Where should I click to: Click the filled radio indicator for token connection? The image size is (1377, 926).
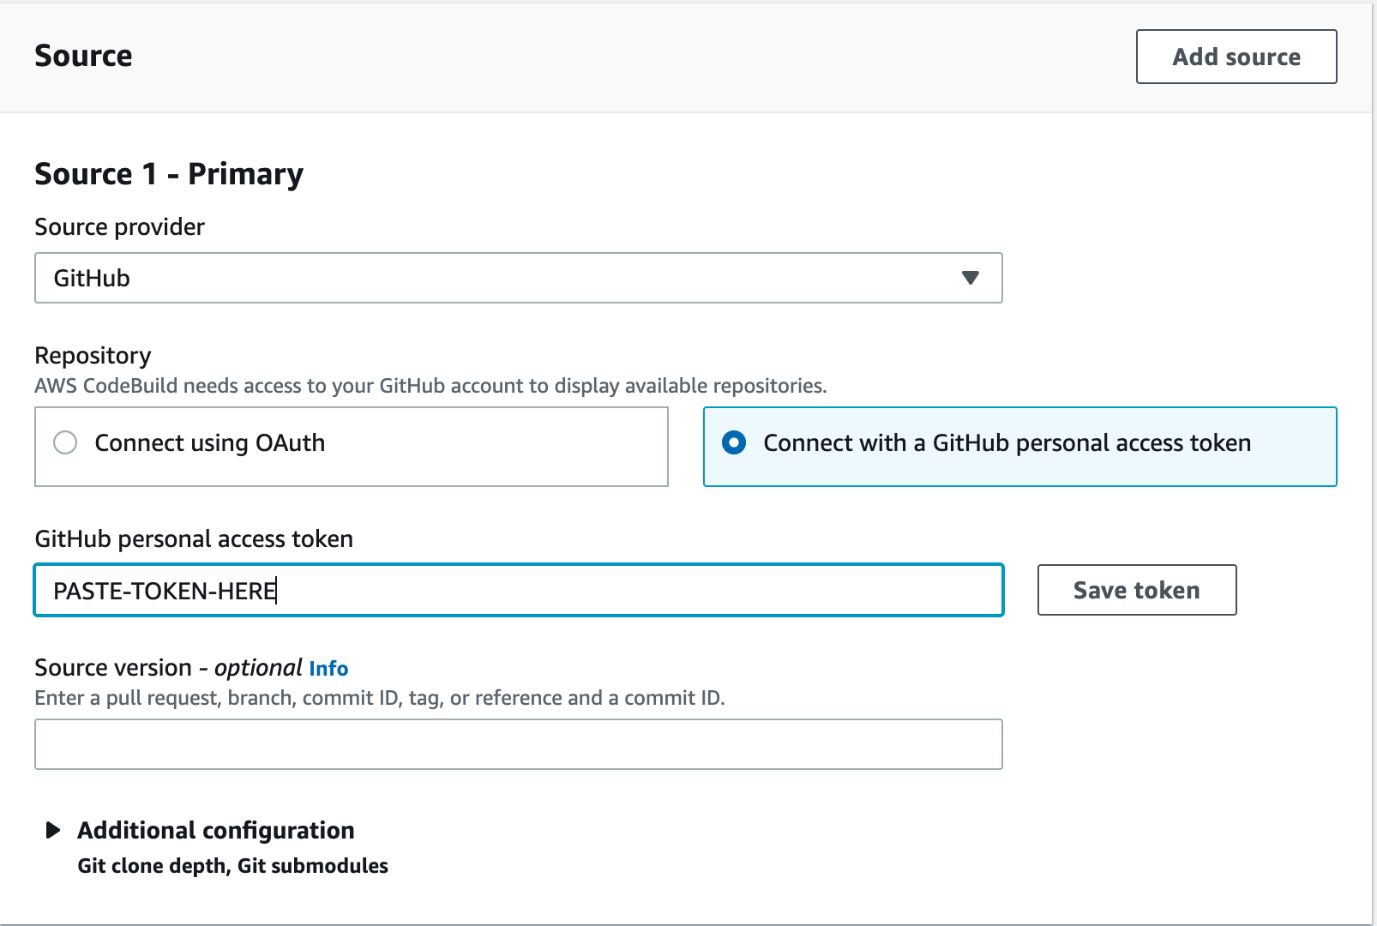coord(736,443)
